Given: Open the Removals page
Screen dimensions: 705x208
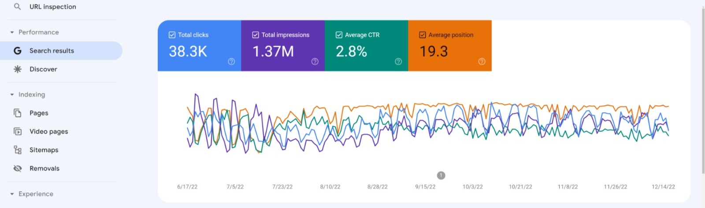Looking at the screenshot, I should point(61,168).
